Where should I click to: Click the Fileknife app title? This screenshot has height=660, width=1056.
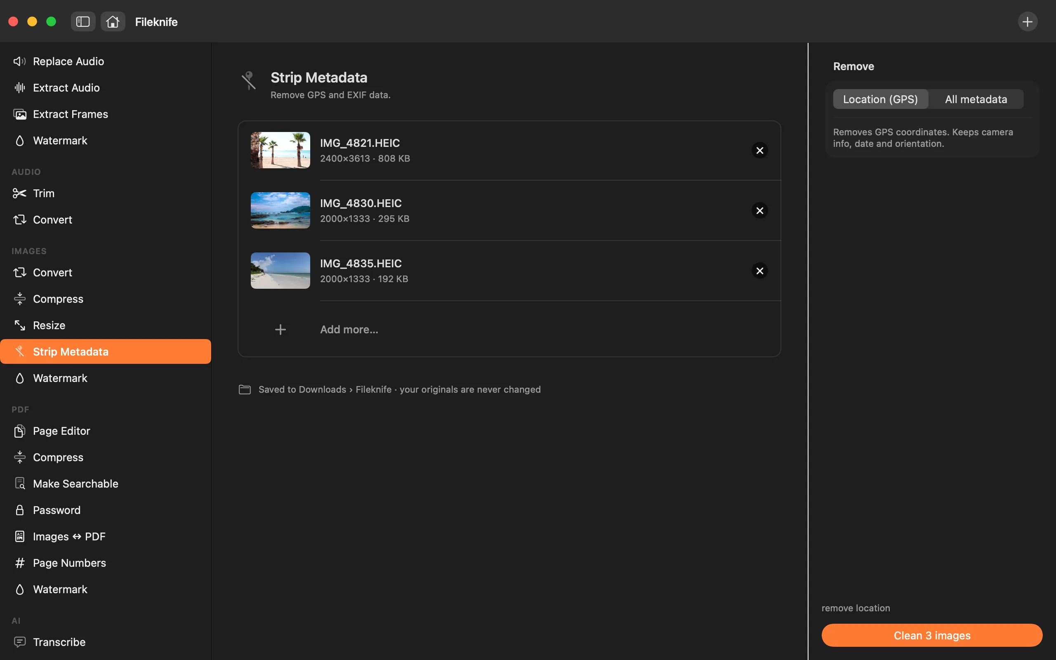(x=156, y=22)
